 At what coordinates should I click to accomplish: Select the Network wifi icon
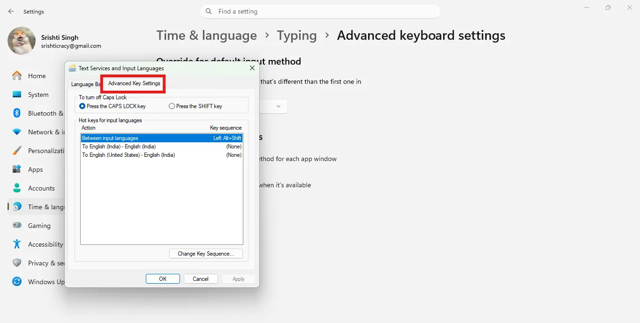(x=17, y=132)
